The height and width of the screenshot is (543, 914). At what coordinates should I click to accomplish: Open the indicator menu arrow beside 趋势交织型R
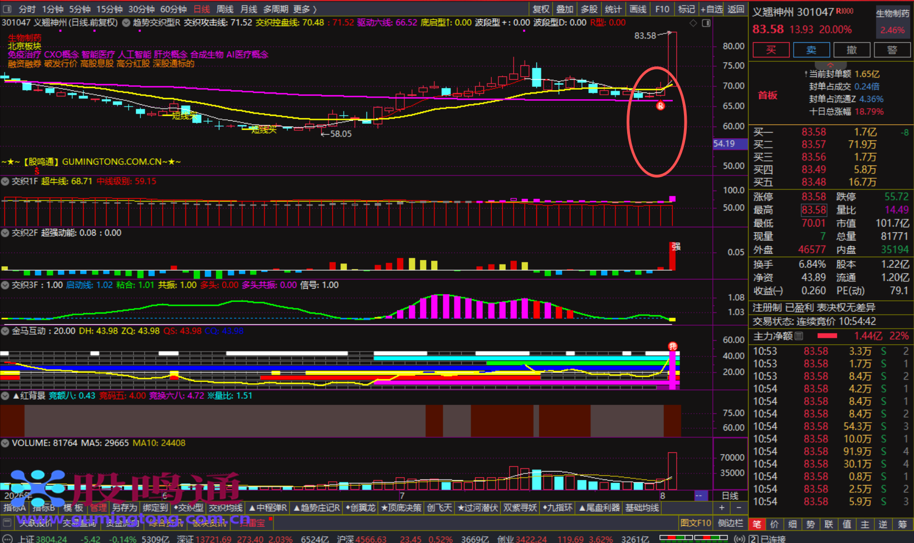click(126, 23)
